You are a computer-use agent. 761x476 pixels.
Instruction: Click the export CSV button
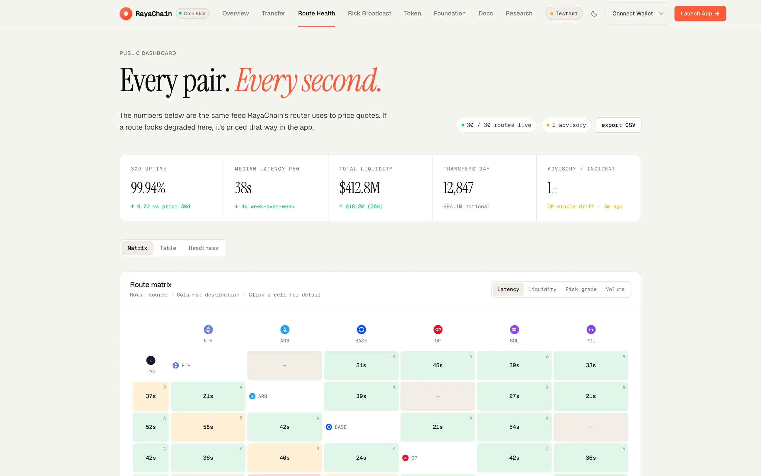click(618, 125)
